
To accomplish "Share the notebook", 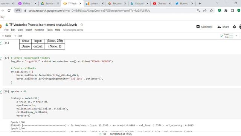I will [x=223, y=27].
